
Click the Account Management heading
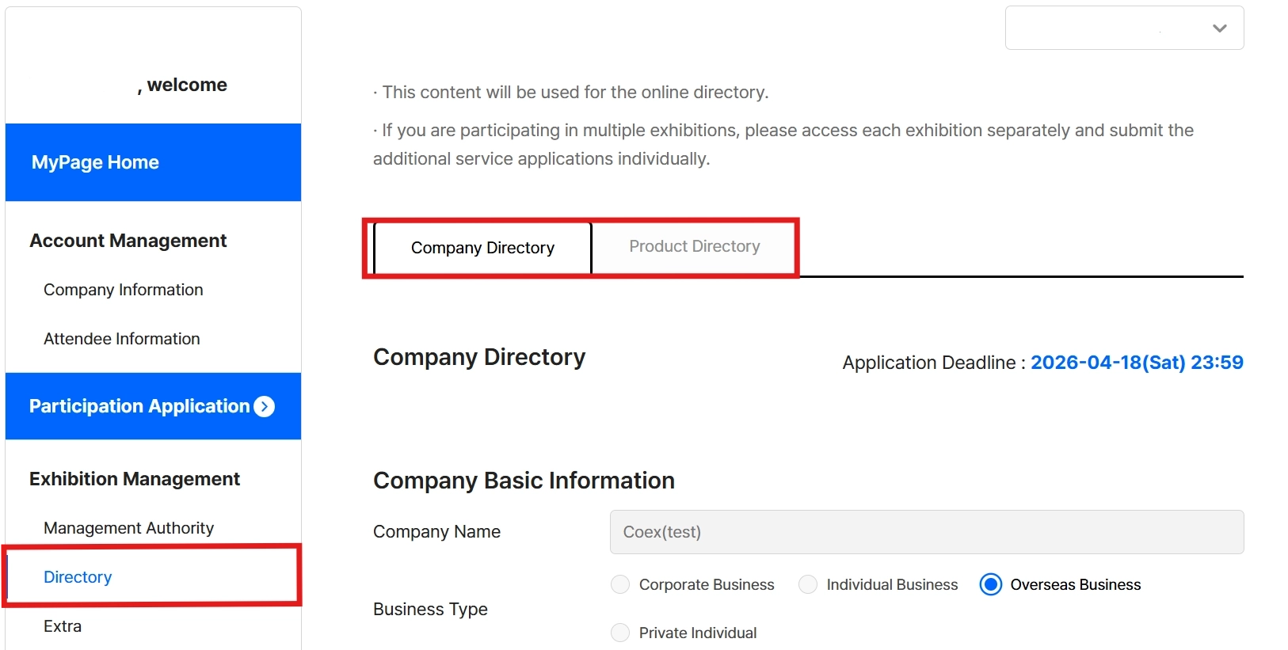click(128, 241)
